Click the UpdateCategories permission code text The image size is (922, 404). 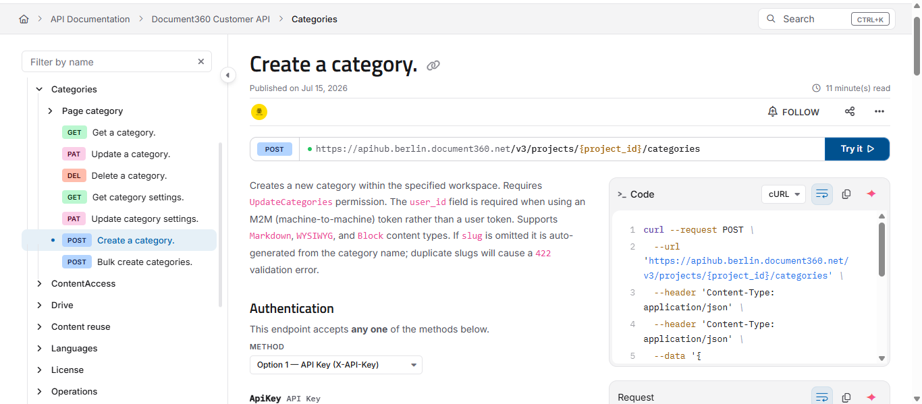click(291, 202)
